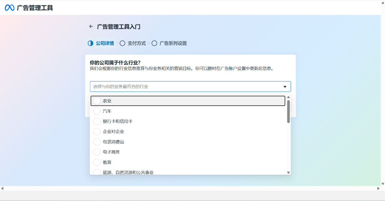Click the 广告系列设置 step circle icon
The width and height of the screenshot is (385, 201).
(154, 43)
